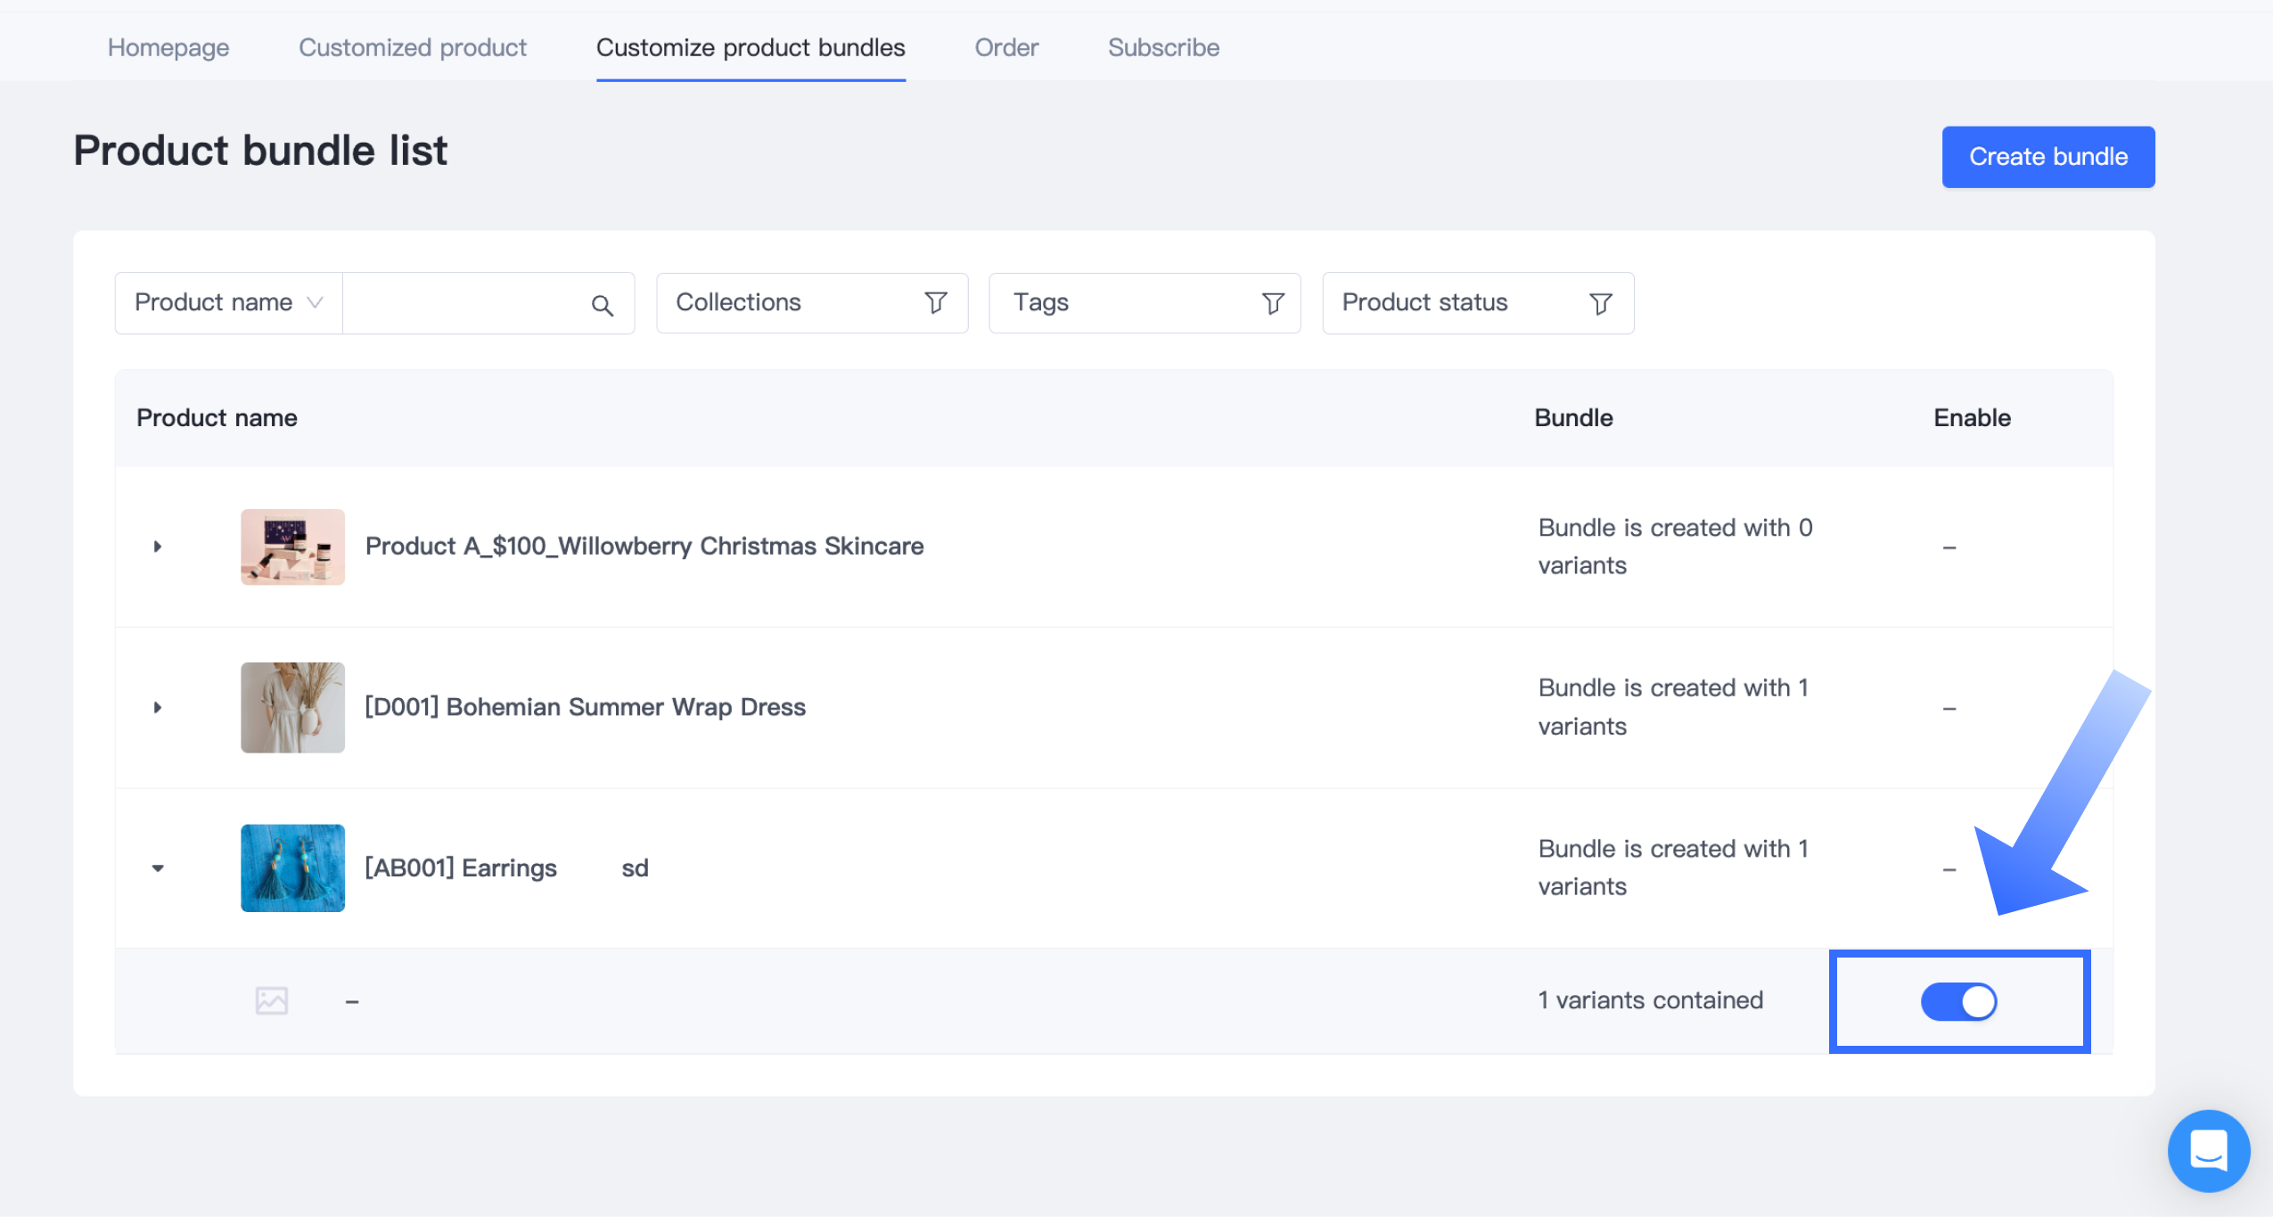Go to the Subscribe tab
This screenshot has height=1217, width=2273.
(1163, 47)
